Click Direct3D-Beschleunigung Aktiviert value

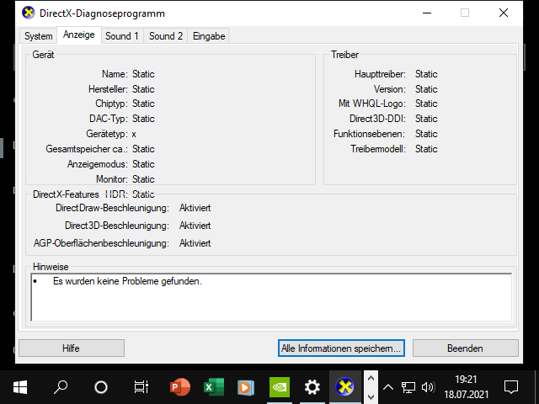[x=195, y=226]
